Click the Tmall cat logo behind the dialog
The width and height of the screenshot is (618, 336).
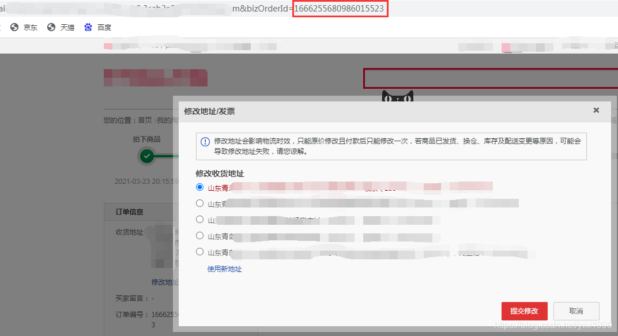pos(399,95)
